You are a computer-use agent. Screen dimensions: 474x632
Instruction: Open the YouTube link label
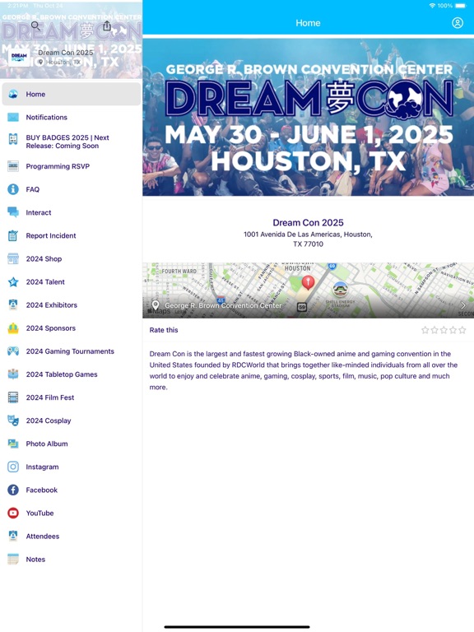pyautogui.click(x=39, y=513)
